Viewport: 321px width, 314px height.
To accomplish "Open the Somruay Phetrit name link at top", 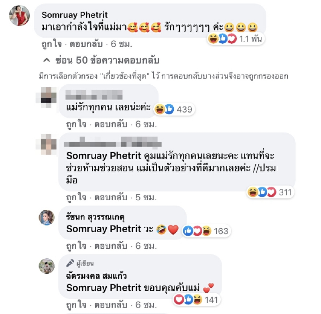I will pos(75,15).
